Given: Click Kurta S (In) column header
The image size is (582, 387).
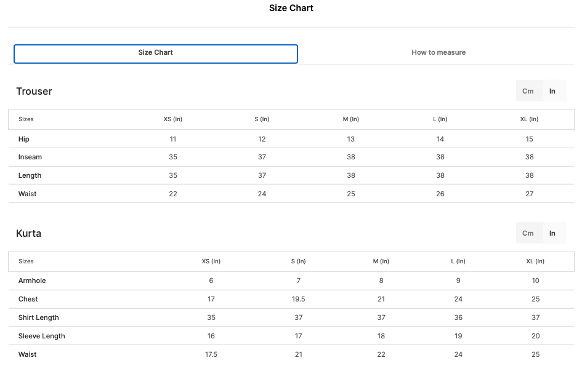Looking at the screenshot, I should 299,261.
